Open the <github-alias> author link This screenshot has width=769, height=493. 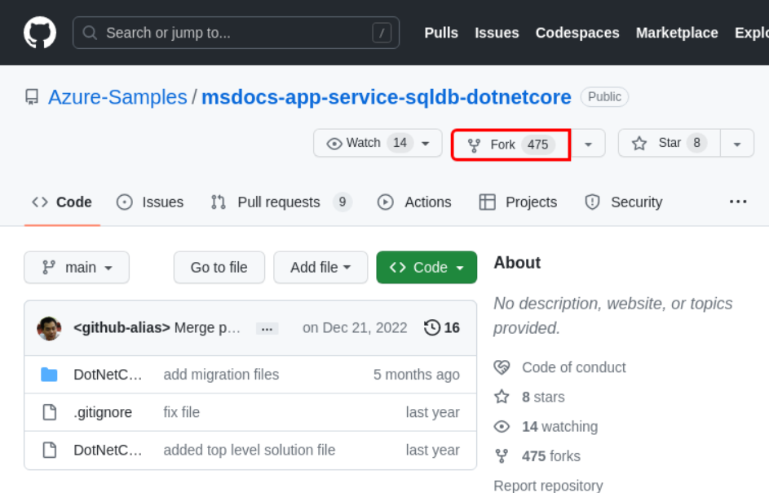pyautogui.click(x=122, y=327)
